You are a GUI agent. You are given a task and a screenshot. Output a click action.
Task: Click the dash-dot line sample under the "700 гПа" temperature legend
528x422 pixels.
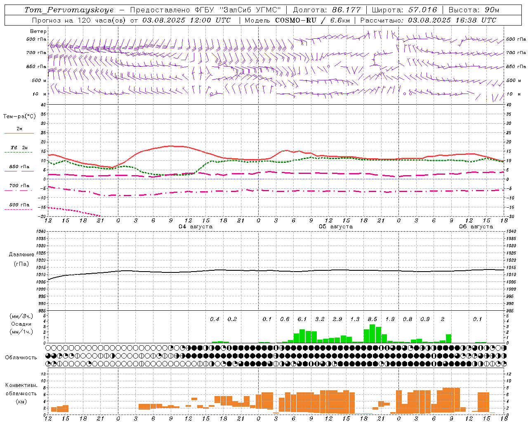19,191
